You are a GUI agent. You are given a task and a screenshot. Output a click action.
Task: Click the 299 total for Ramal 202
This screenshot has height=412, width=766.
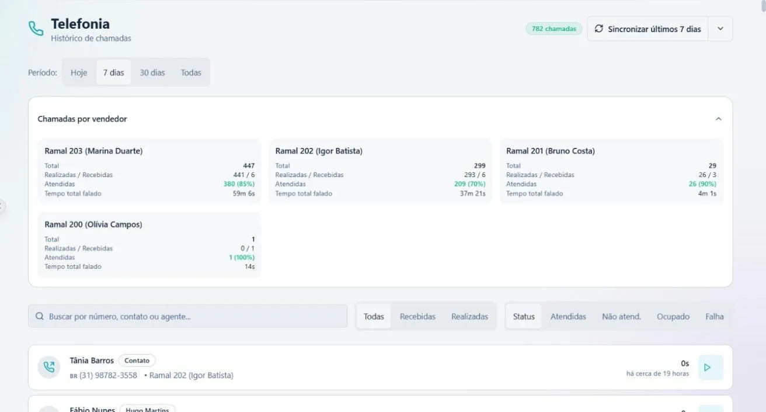(x=479, y=165)
